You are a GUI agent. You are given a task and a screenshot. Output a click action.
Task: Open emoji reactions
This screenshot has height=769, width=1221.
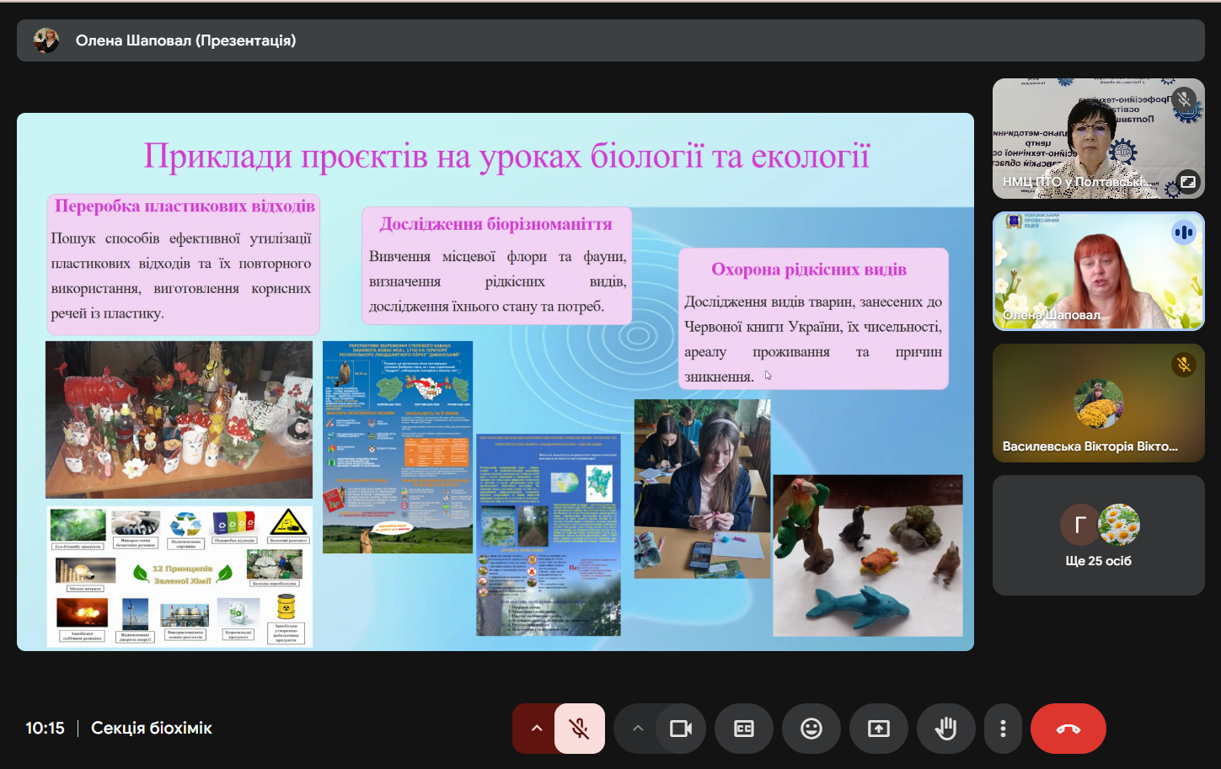[811, 729]
